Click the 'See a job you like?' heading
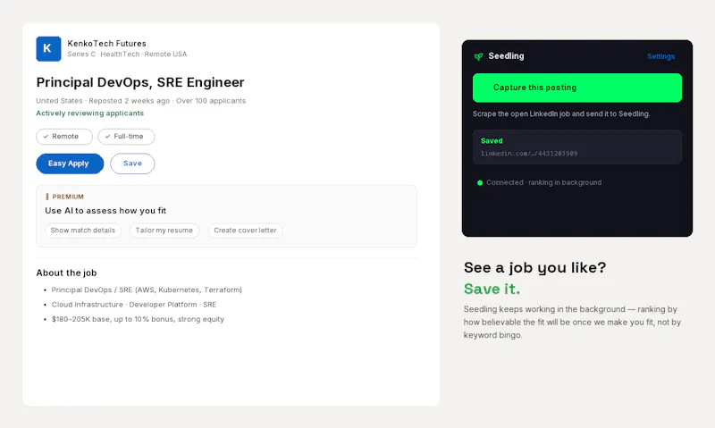715x428 pixels. pyautogui.click(x=534, y=267)
